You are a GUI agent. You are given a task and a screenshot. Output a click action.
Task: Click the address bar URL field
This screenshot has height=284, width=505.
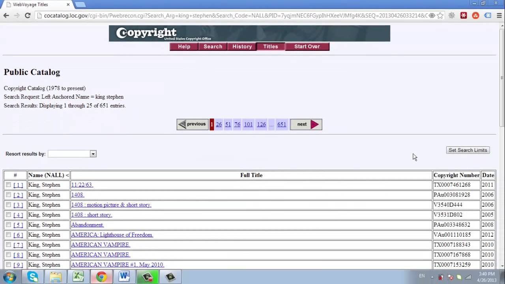(x=236, y=15)
